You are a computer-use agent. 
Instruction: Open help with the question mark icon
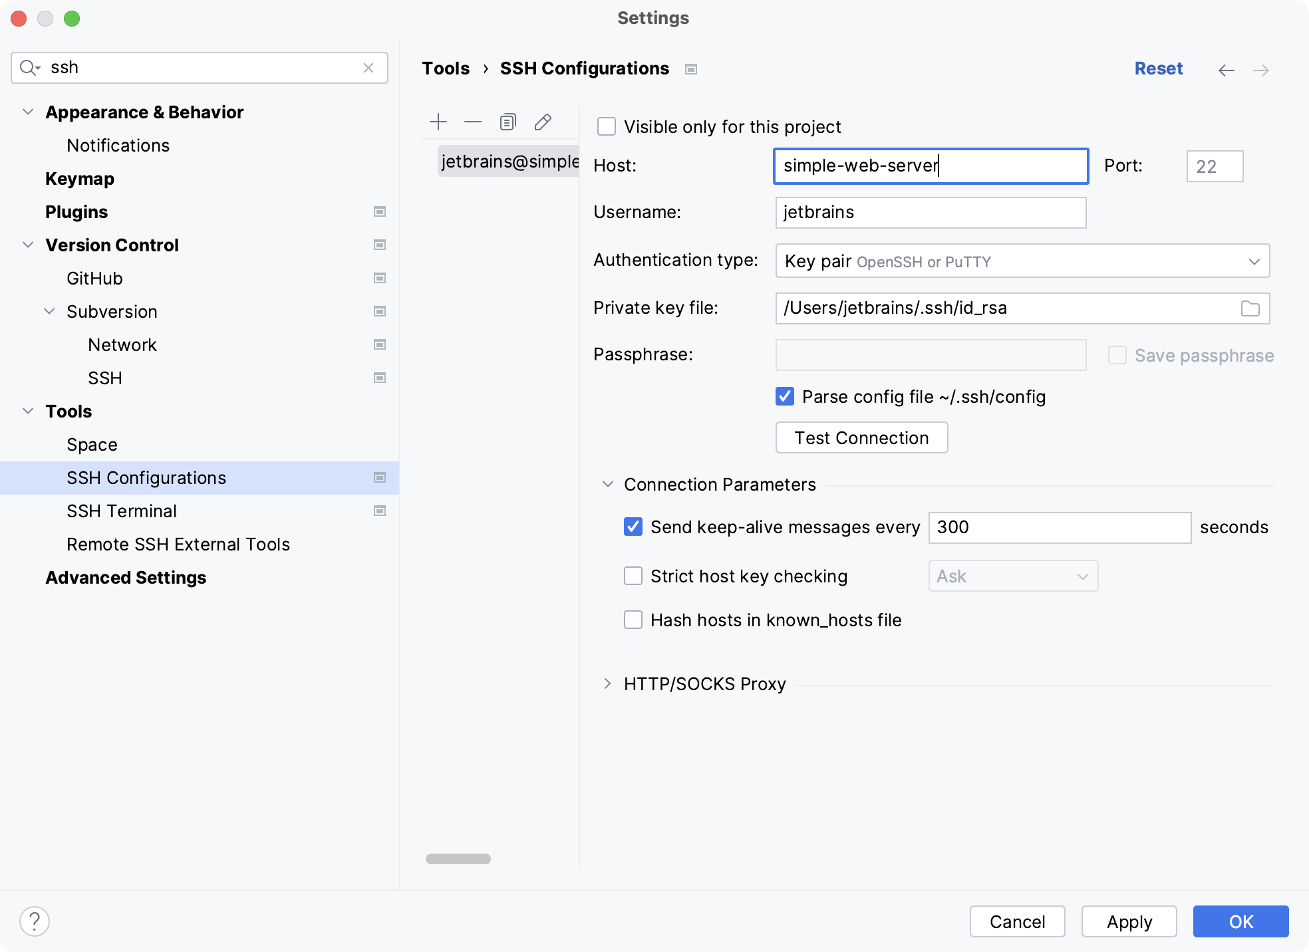[35, 921]
